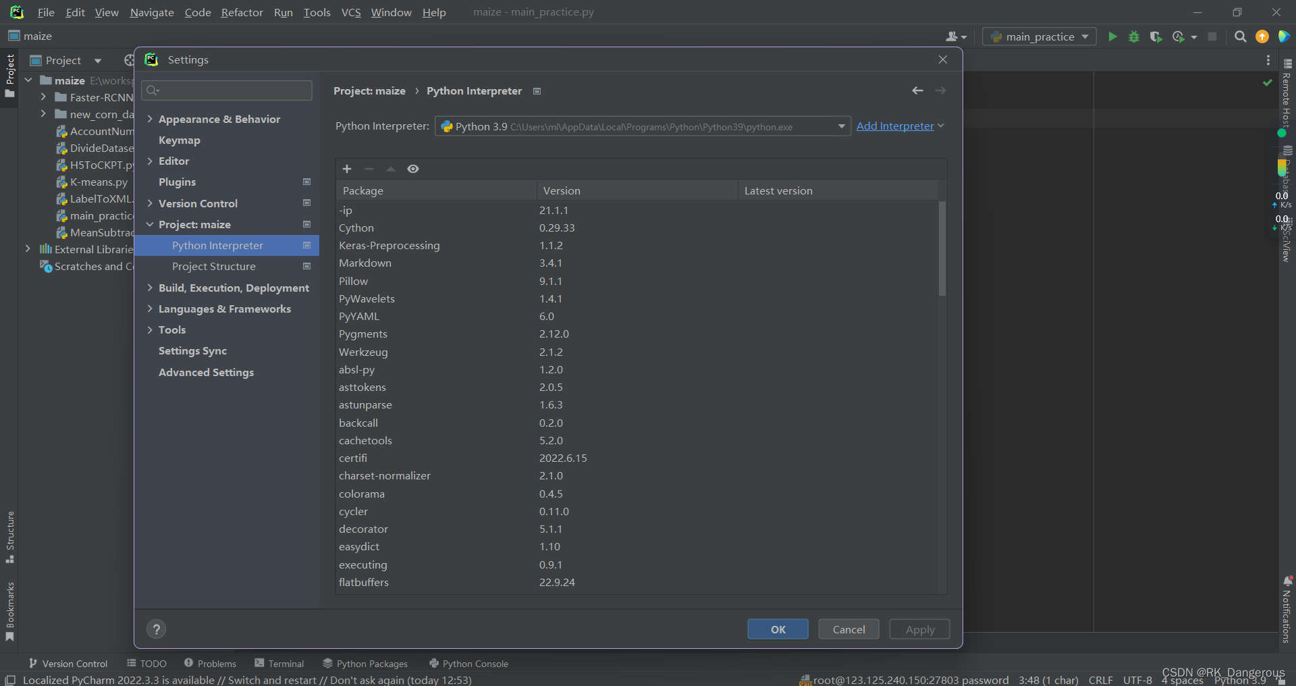This screenshot has height=686, width=1296.
Task: Open Project view dropdown arrow
Action: 98,61
